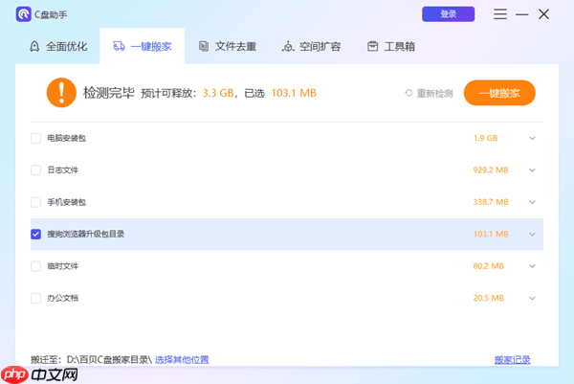Minimize the C盘助手 window
This screenshot has height=384, width=574.
pos(522,14)
